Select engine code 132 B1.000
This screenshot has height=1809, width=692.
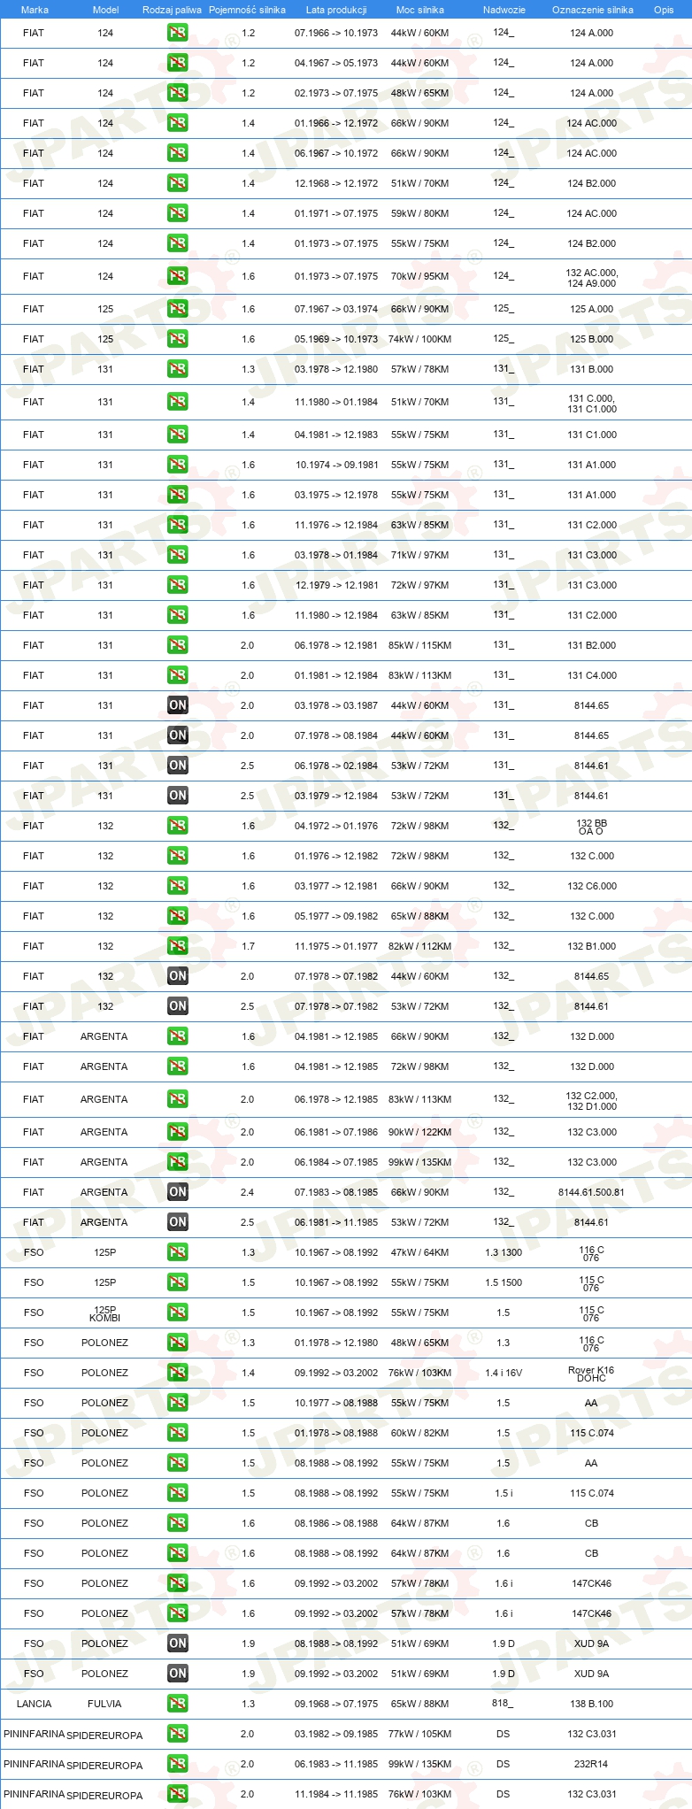(x=592, y=946)
